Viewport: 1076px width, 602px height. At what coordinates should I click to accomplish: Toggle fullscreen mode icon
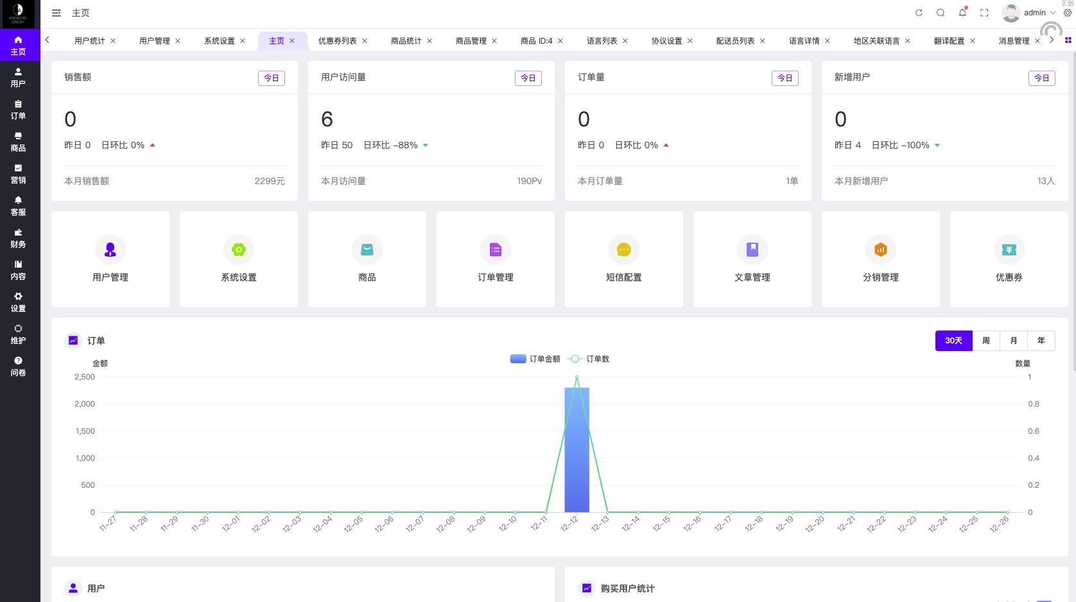pos(984,13)
